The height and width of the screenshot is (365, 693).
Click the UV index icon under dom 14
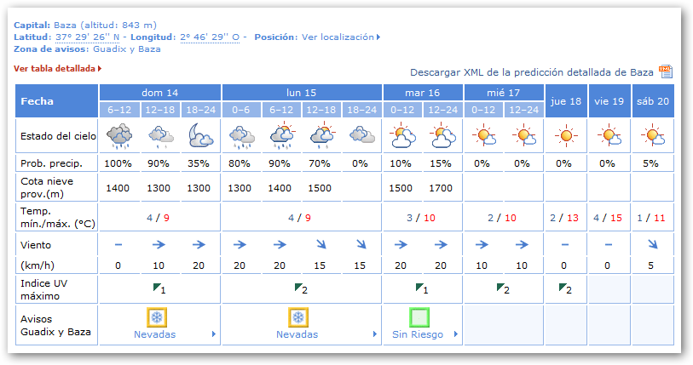tap(158, 288)
